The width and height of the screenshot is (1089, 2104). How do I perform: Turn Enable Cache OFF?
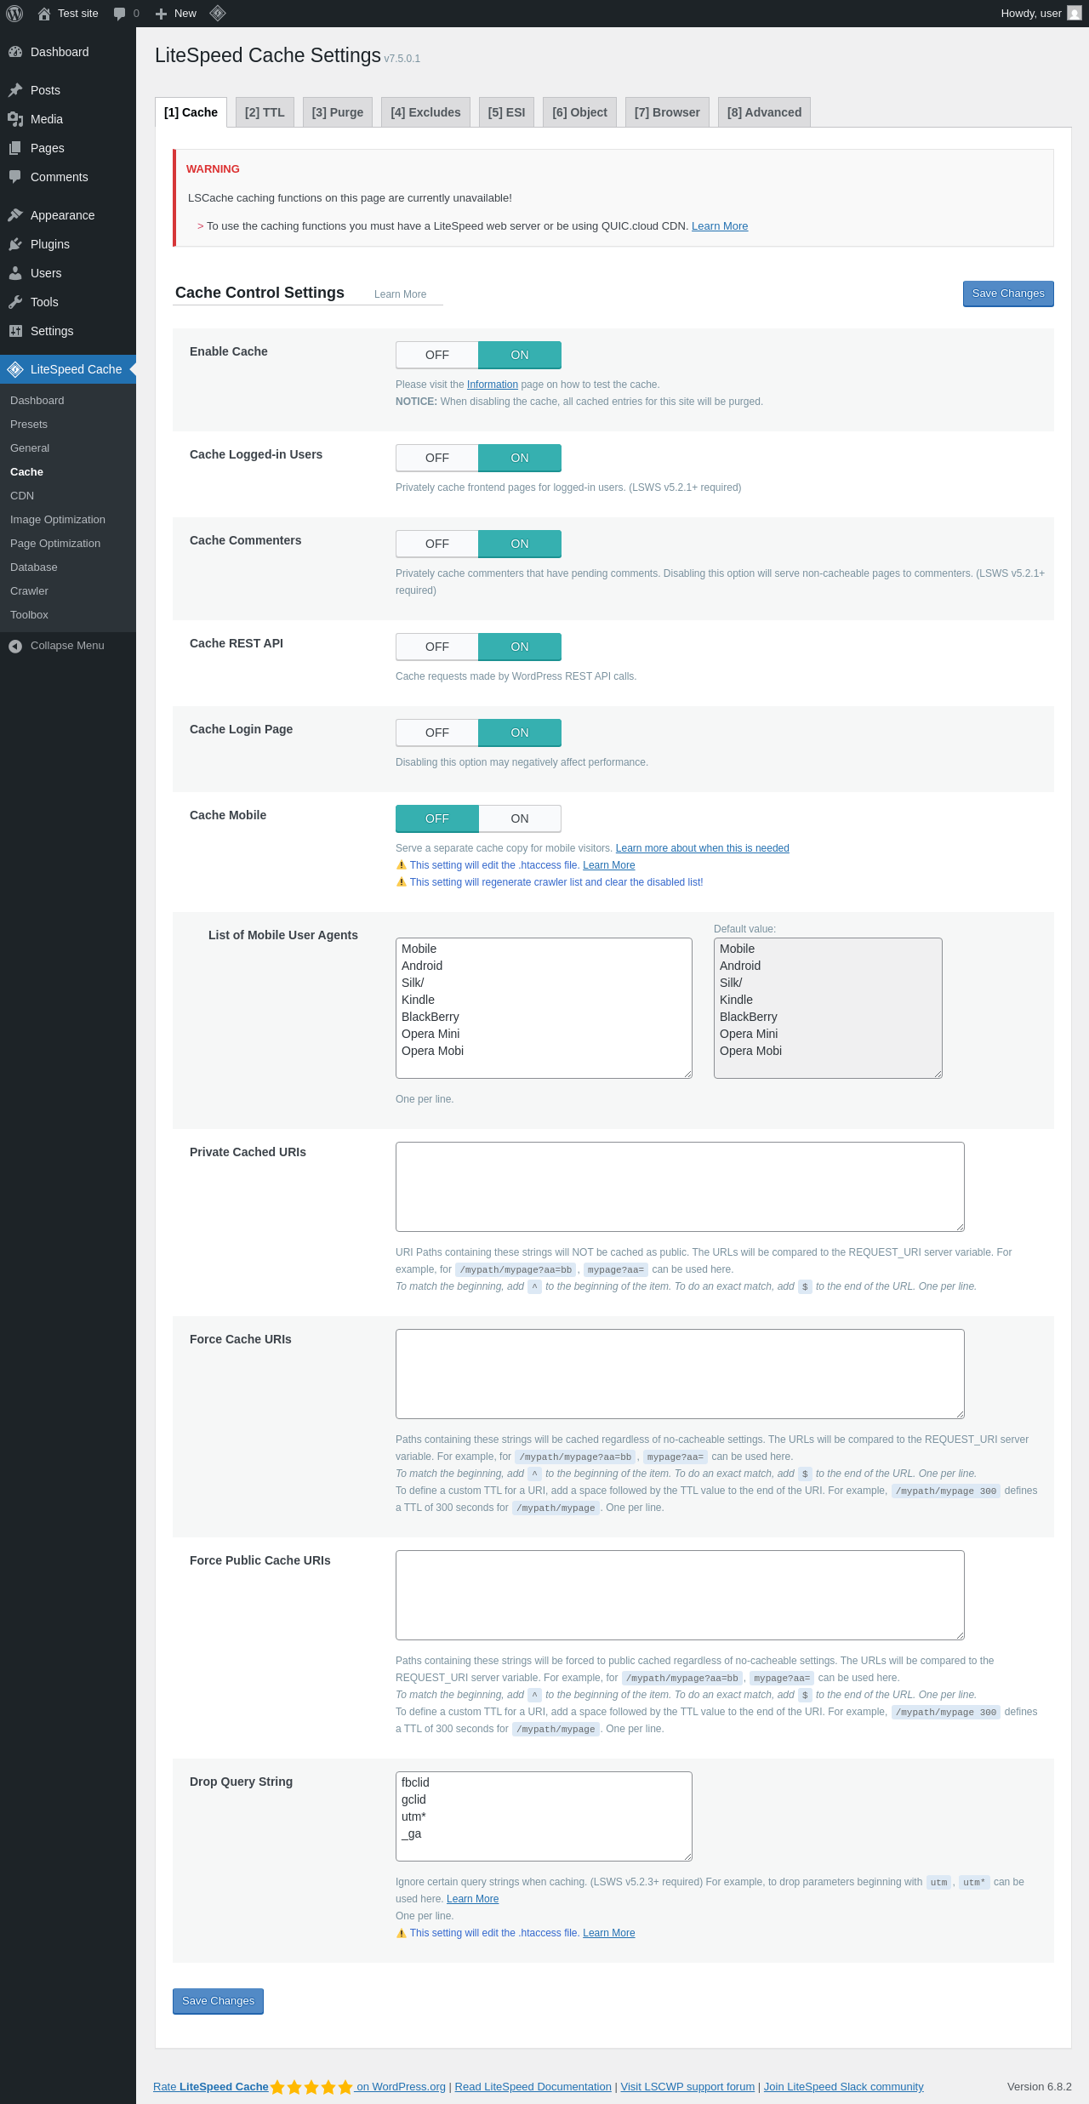pyautogui.click(x=437, y=355)
